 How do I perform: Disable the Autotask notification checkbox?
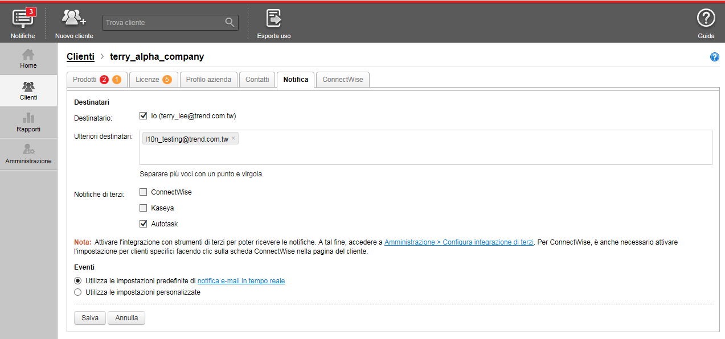click(x=144, y=224)
